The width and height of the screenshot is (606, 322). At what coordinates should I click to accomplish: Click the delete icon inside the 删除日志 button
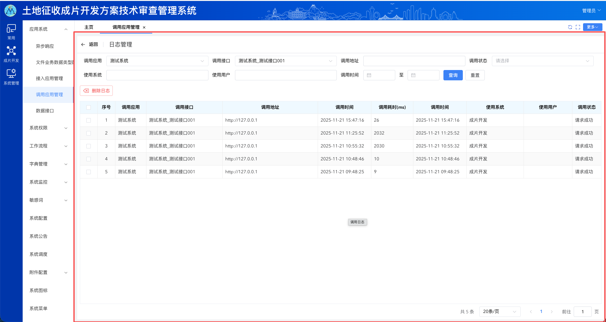[86, 91]
